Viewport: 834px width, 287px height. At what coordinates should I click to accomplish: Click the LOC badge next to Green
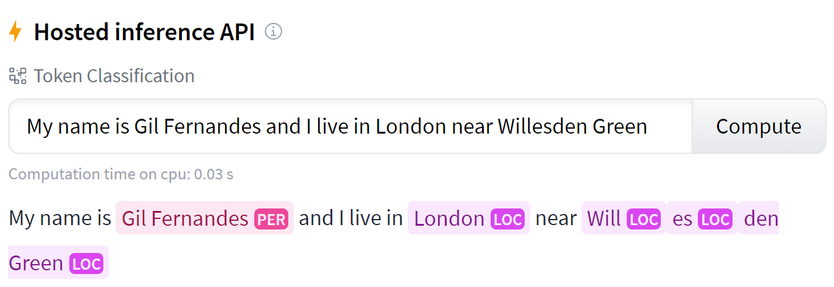click(x=86, y=263)
